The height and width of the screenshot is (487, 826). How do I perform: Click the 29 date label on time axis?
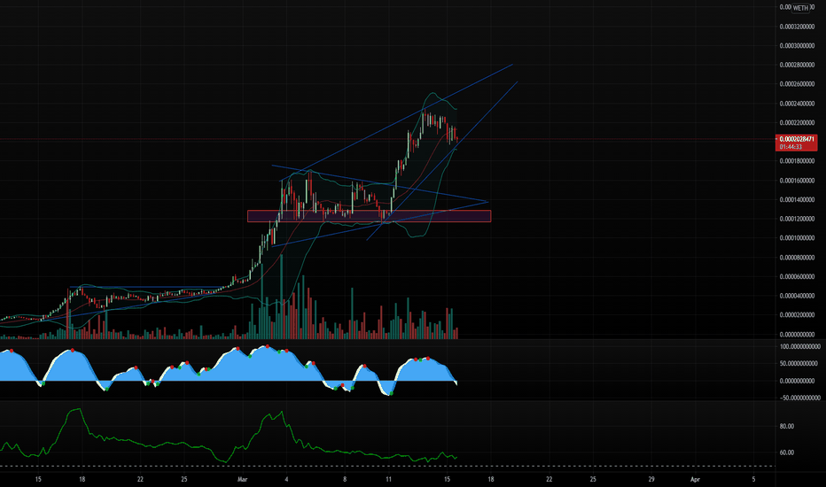pos(651,479)
